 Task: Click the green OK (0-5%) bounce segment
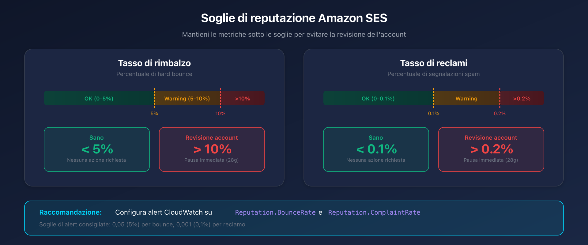pos(99,98)
